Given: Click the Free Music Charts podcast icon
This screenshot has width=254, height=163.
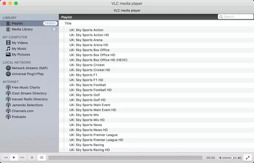Looking at the screenshot, I should coord(8,87).
